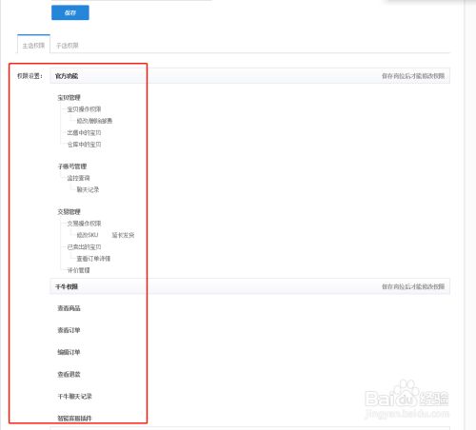
Task: Click the 延长发货 permission item
Action: [123, 235]
